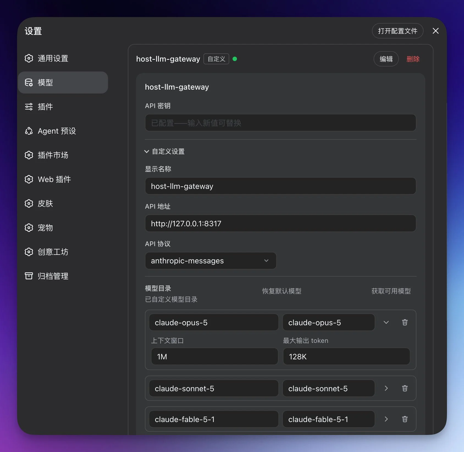Collapse the 自定义设置 section
The height and width of the screenshot is (452, 464).
tap(165, 151)
